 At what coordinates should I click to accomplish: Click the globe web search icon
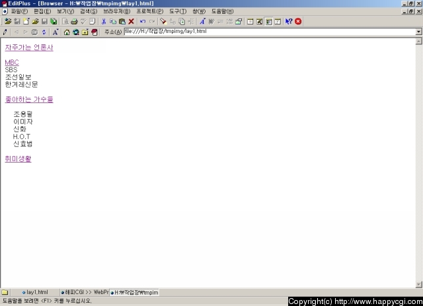(x=76, y=32)
